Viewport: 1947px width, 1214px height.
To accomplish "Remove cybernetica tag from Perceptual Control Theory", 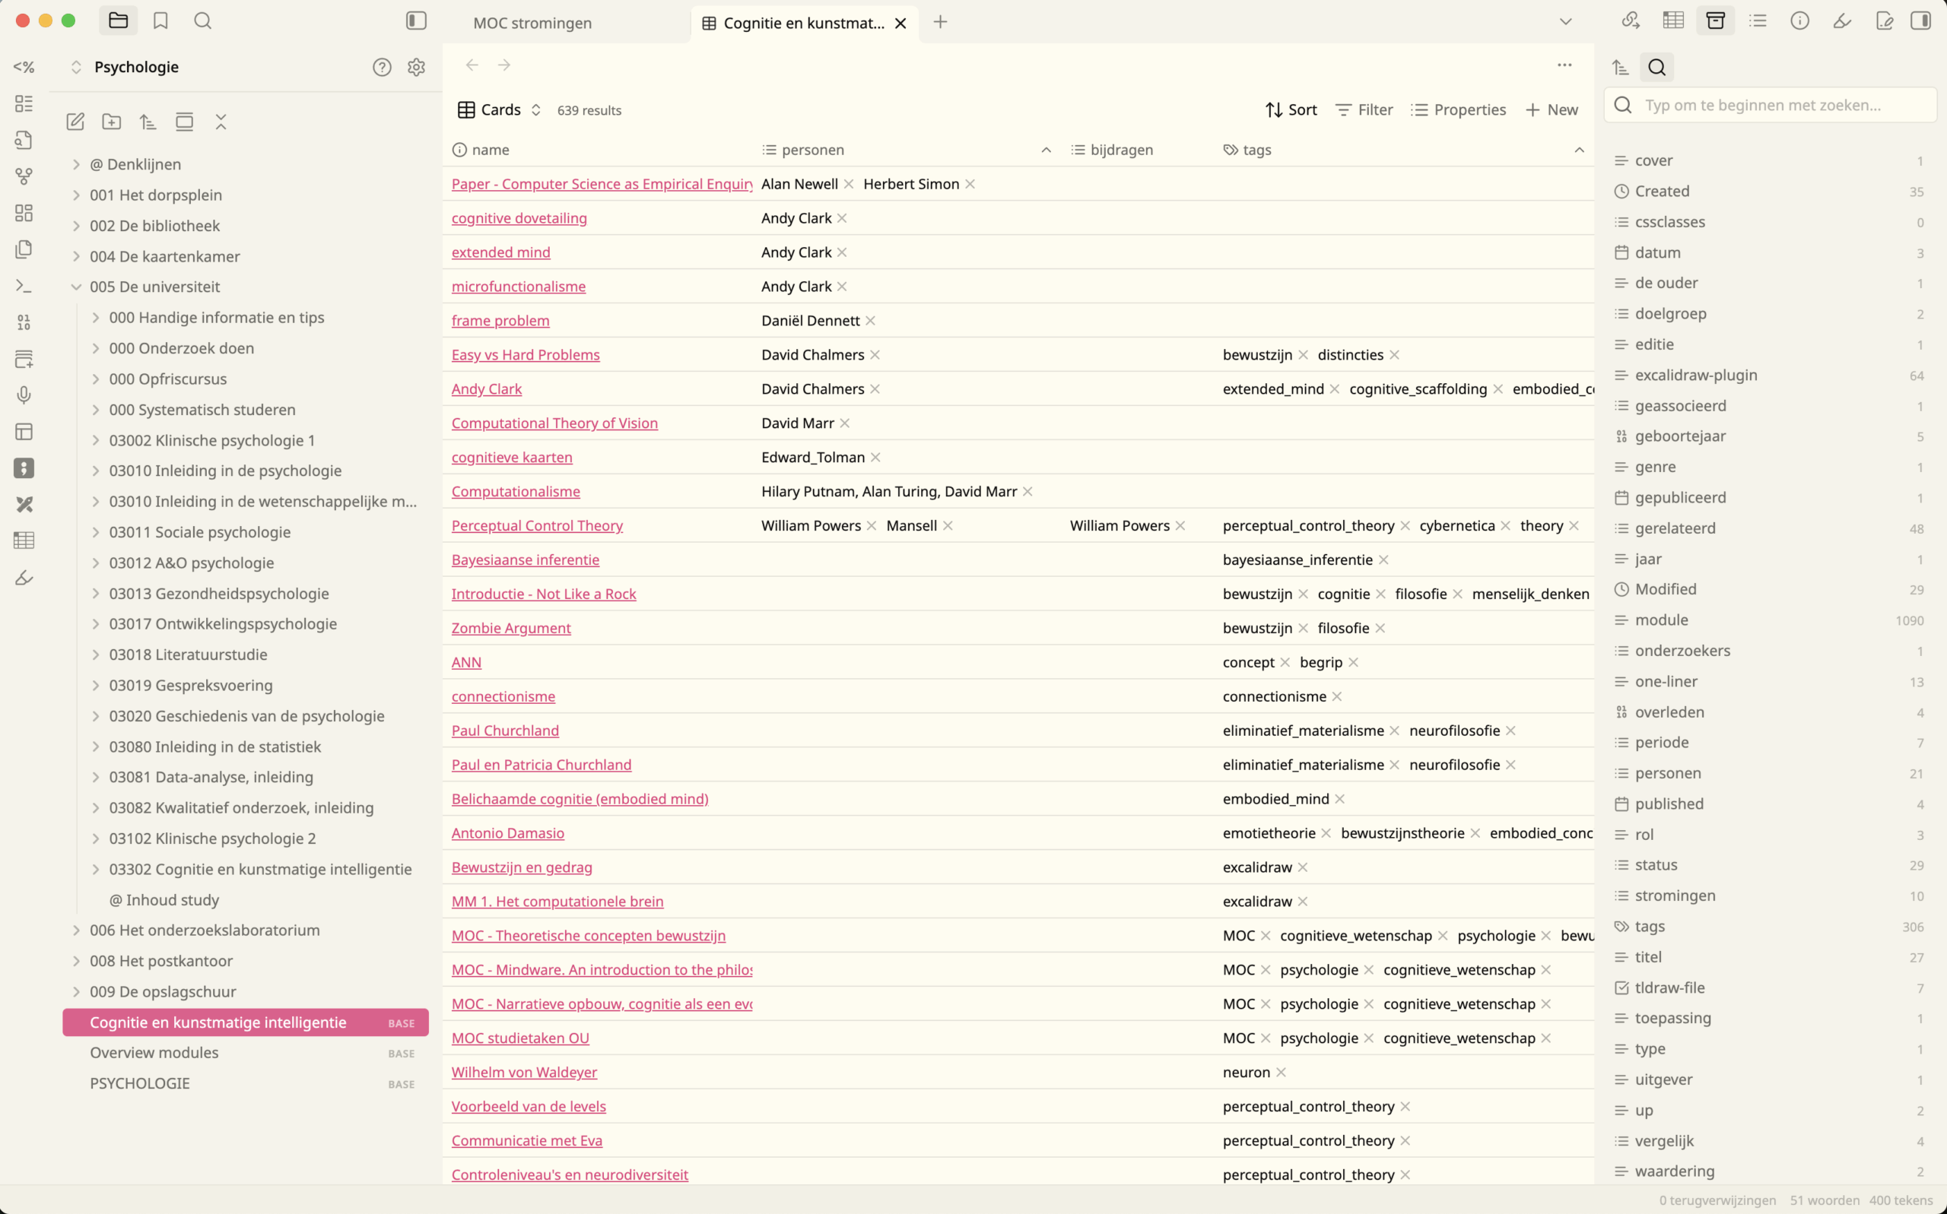I will pos(1505,526).
